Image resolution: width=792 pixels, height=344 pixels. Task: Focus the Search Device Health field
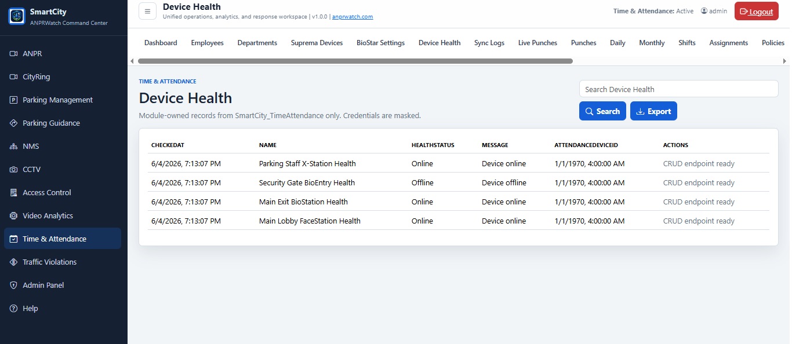[x=678, y=89]
